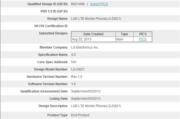Click the Export PICS link
This screenshot has height=119, width=180.
99,4
